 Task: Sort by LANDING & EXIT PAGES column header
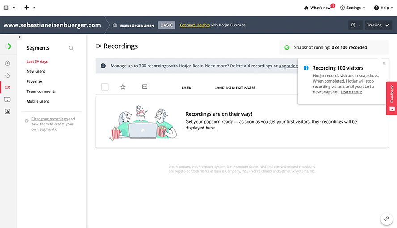click(x=235, y=88)
